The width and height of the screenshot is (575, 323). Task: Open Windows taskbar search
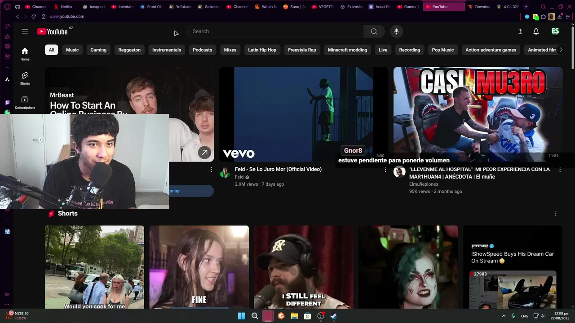point(255,316)
